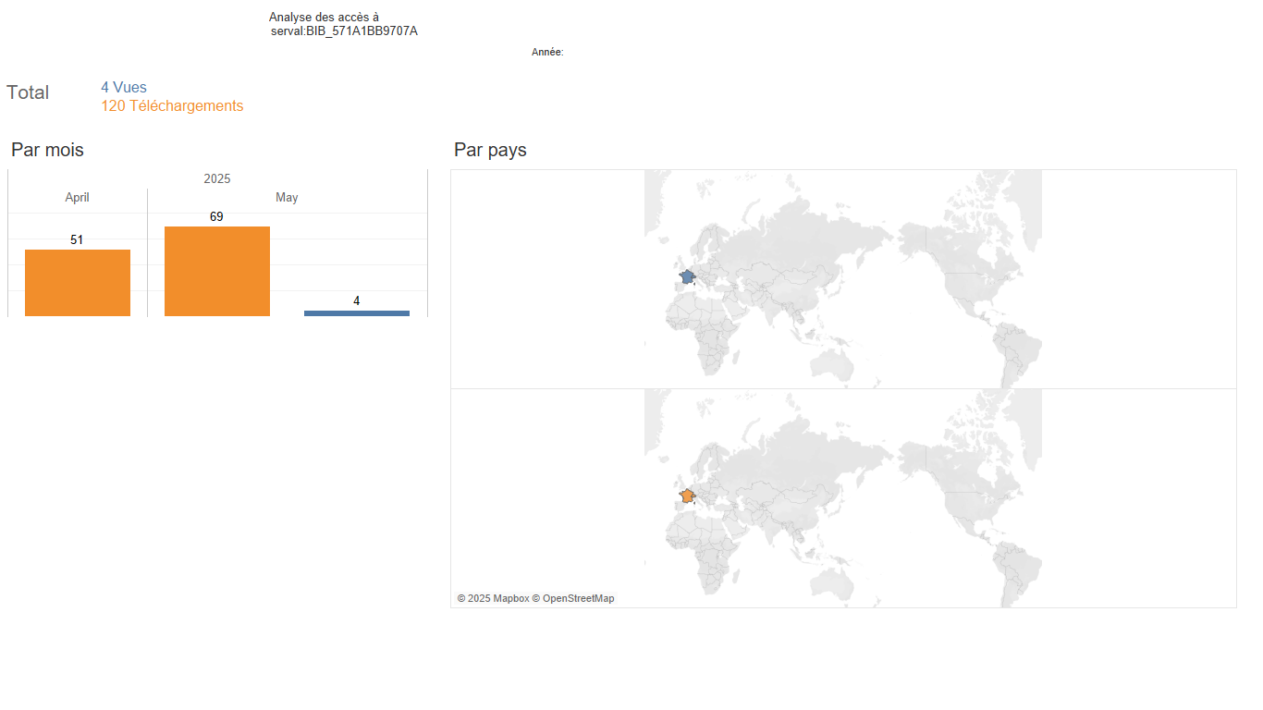Click the 'serval:BIB_571A1BB9707A' identifier text
Viewport: 1263px width, 710px height.
tap(344, 31)
